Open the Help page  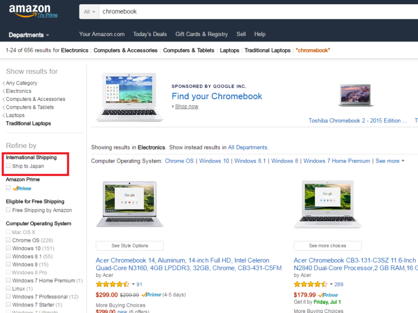click(260, 34)
